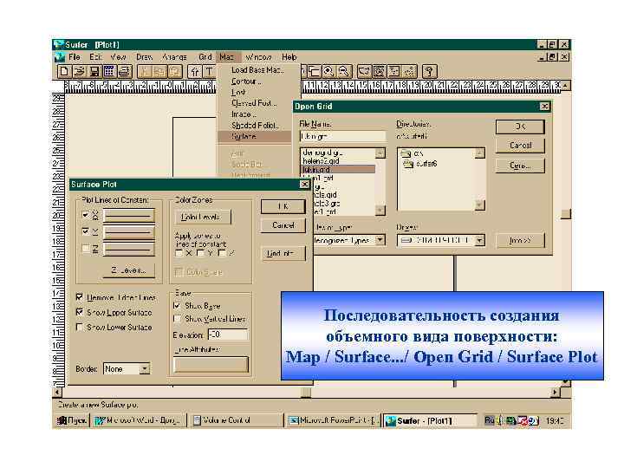Click Cancel in the Surface Plot dialog
The width and height of the screenshot is (624, 468).
[283, 225]
